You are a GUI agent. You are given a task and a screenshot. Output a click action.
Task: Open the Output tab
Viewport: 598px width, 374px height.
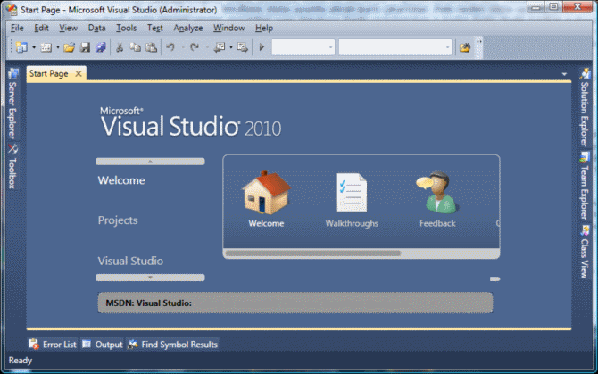(103, 345)
